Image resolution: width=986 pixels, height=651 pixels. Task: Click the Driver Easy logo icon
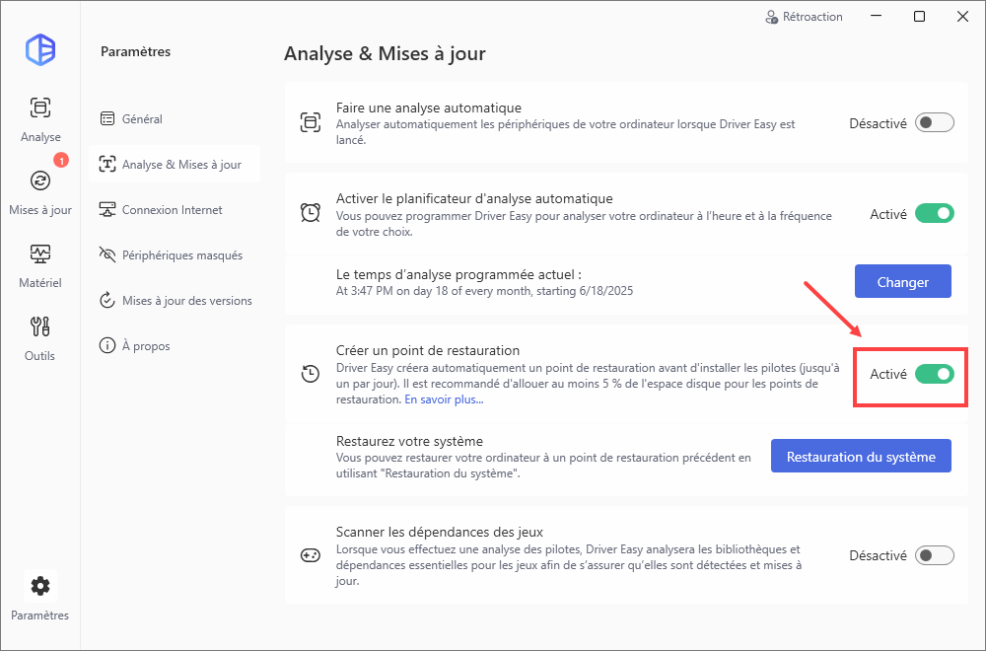coord(40,49)
